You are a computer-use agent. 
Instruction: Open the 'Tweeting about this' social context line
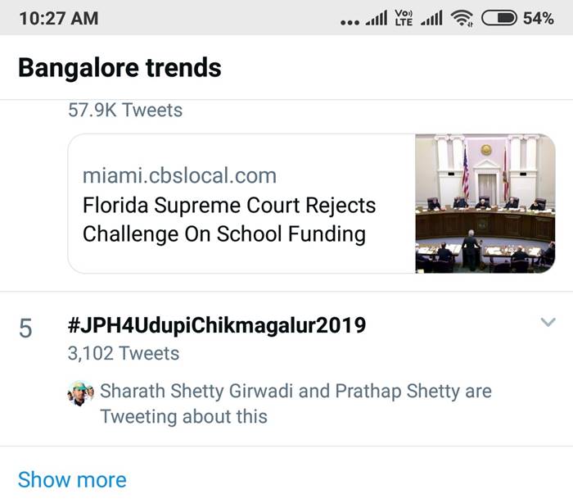[x=295, y=403]
